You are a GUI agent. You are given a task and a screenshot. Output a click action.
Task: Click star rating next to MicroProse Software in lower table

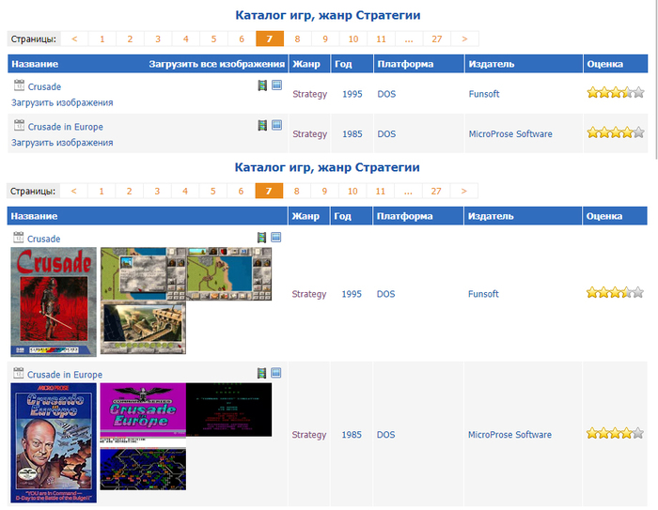pos(615,433)
